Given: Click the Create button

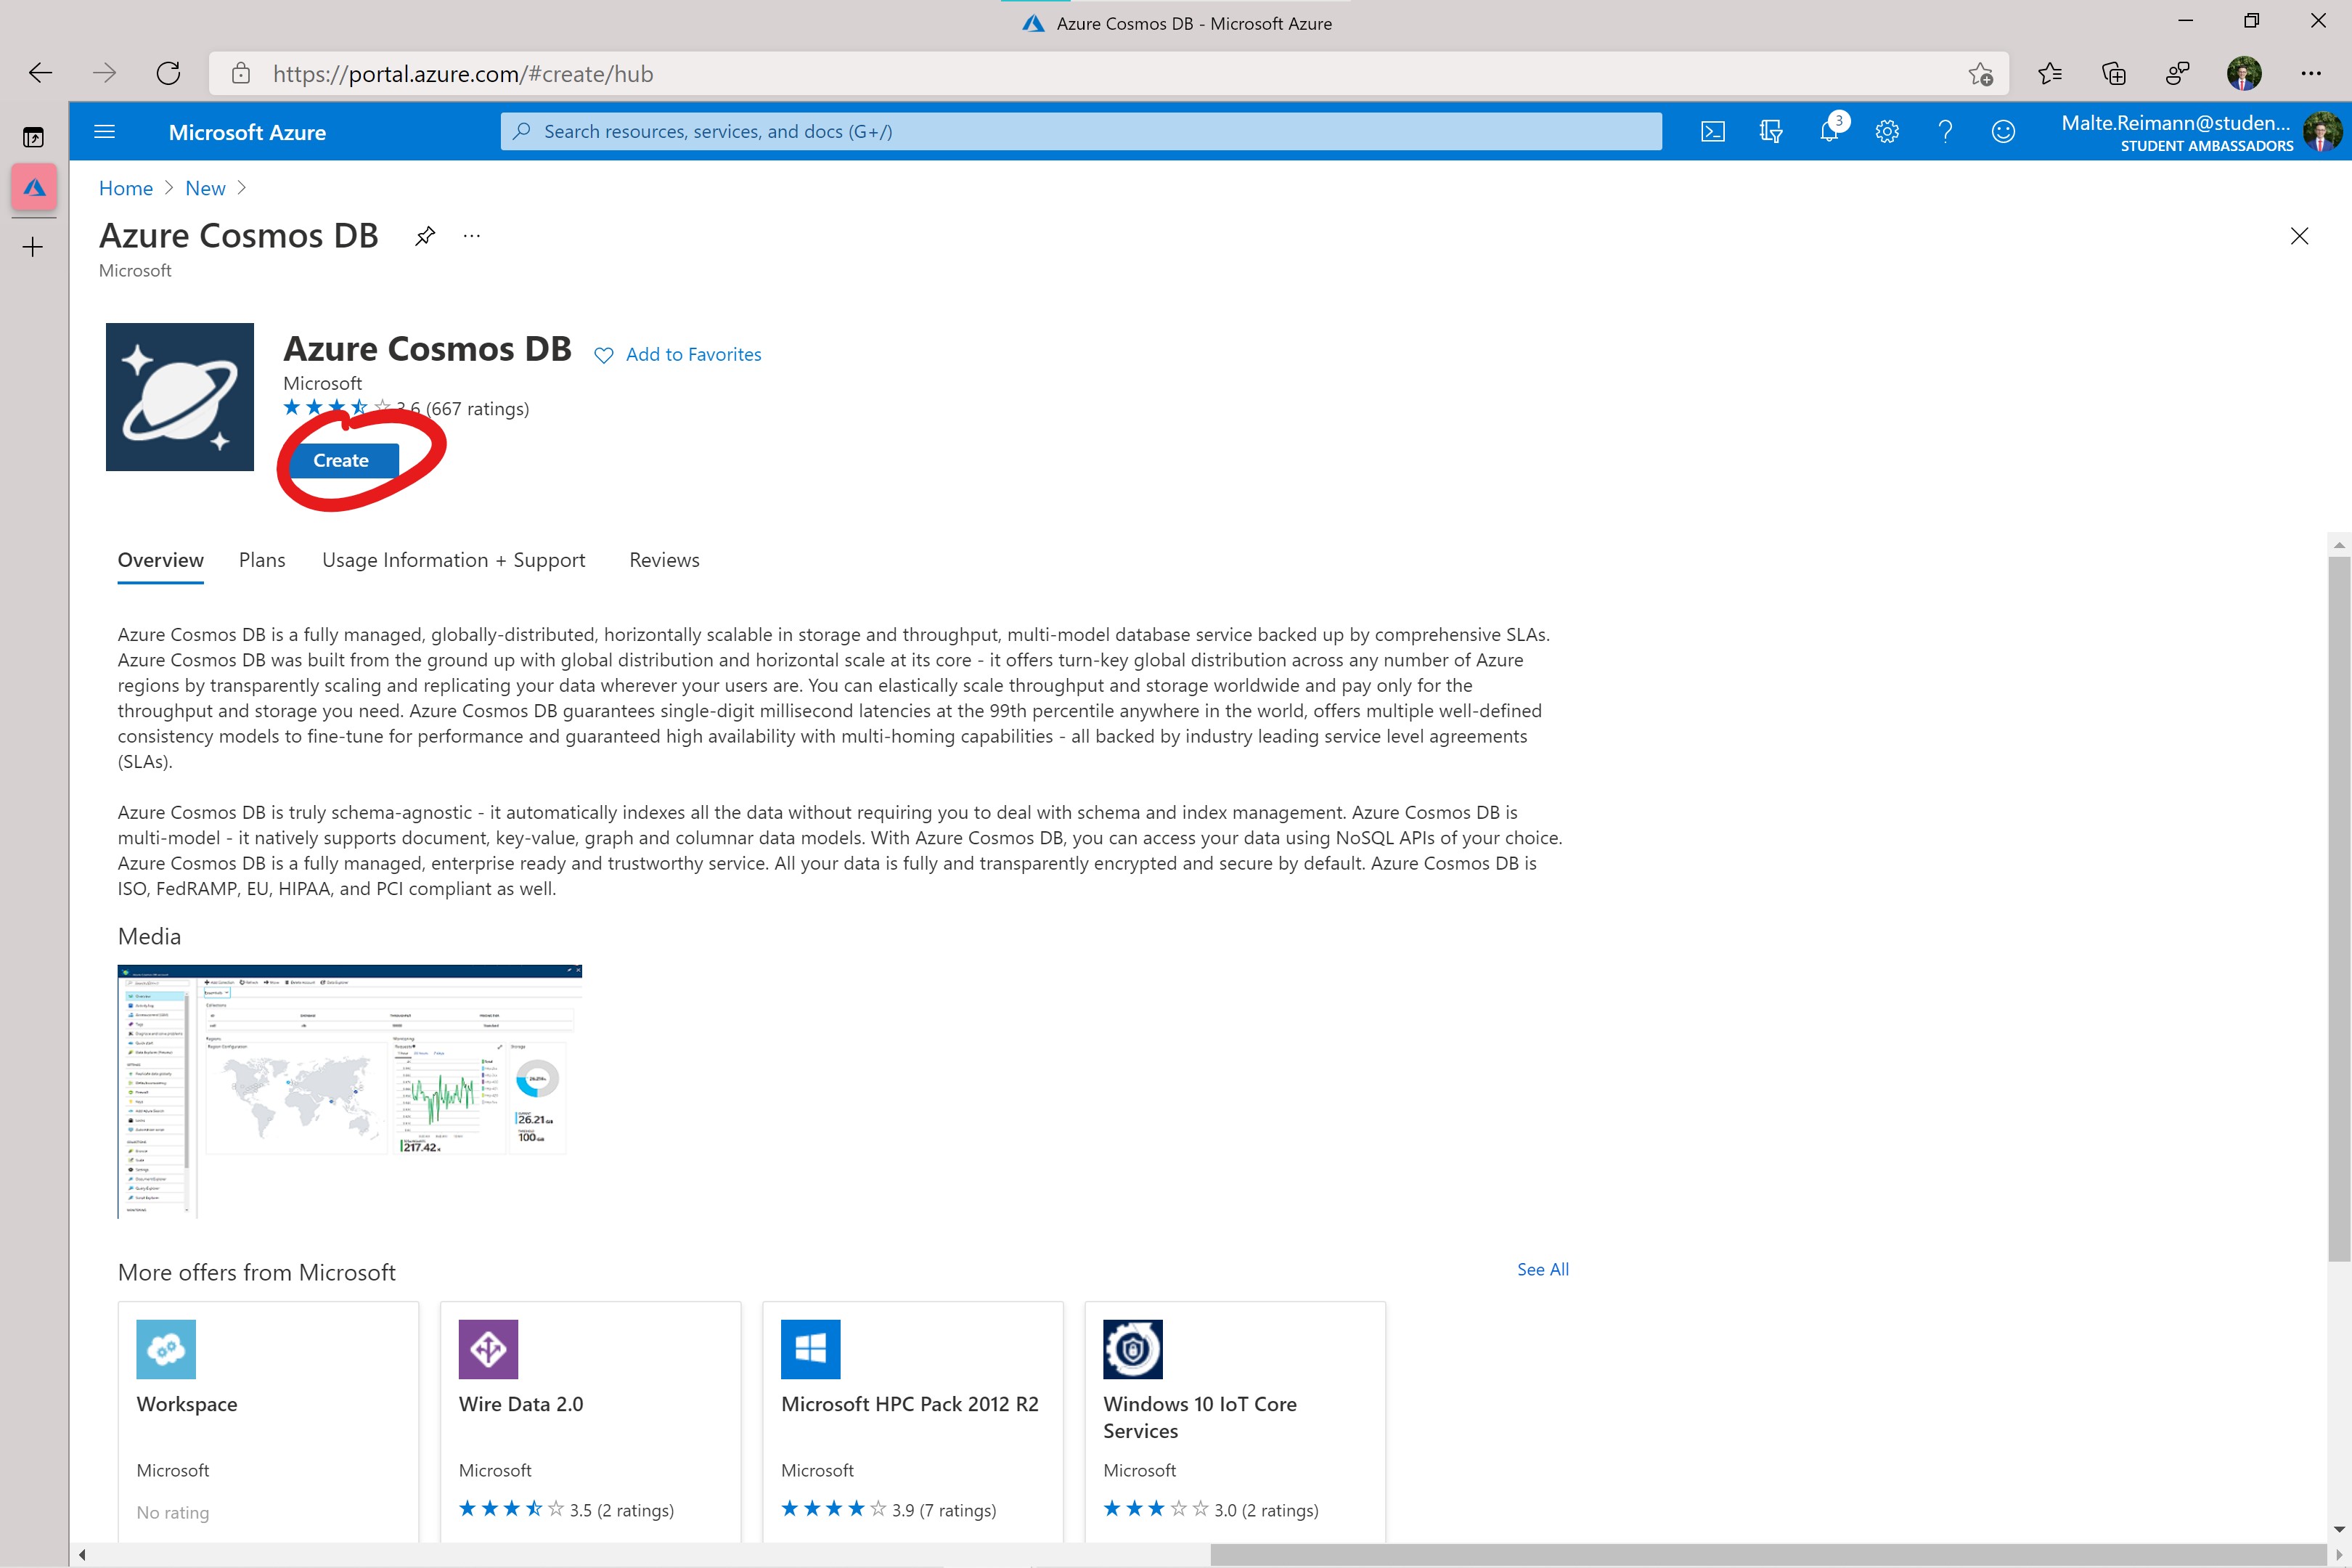Looking at the screenshot, I should pos(341,461).
